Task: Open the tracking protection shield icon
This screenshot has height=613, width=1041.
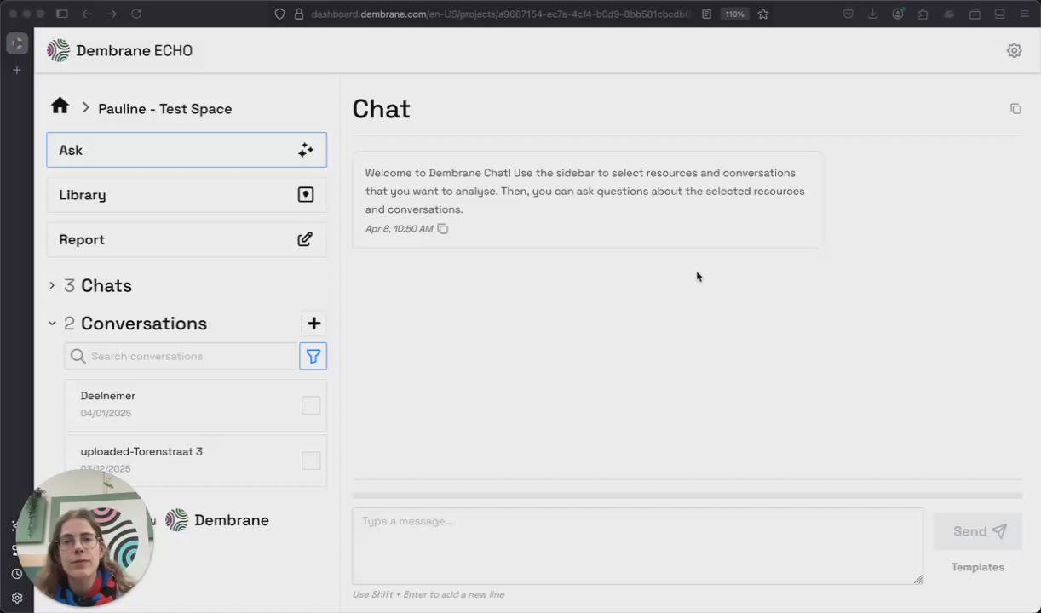Action: (279, 14)
